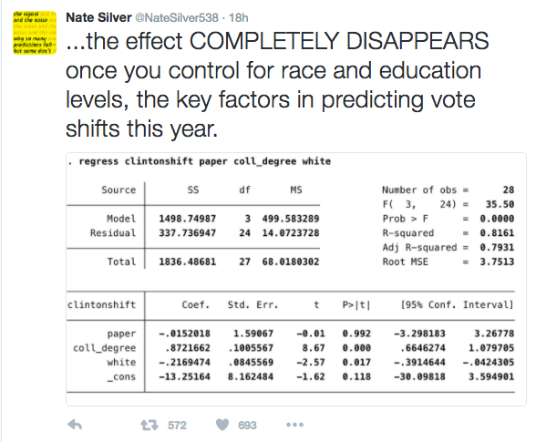Screen dimensions: 536x442
Task: Like the tweet with the heart icon
Action: point(222,425)
